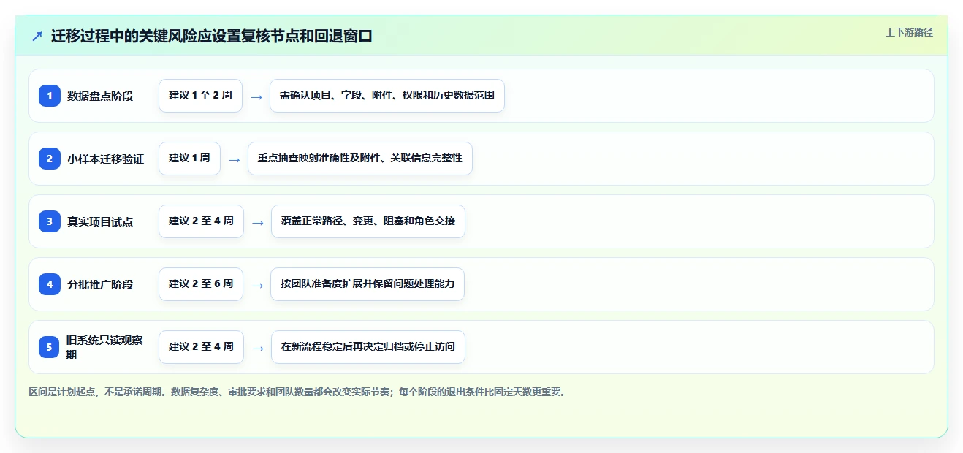
Task: Click the 分批推广阶段 step title
Action: (x=100, y=284)
